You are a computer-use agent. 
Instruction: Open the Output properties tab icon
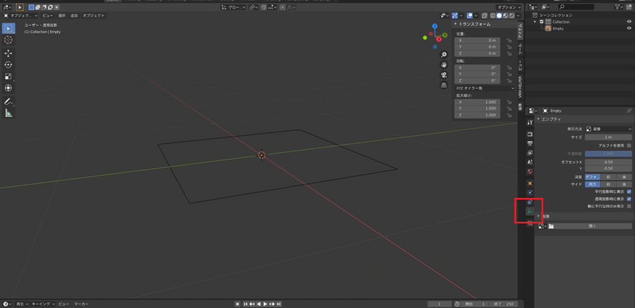coord(530,143)
